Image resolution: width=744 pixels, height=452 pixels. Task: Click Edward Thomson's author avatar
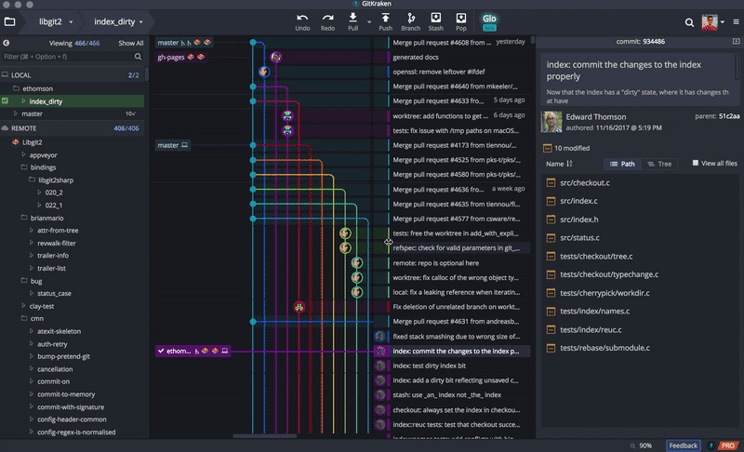point(551,122)
